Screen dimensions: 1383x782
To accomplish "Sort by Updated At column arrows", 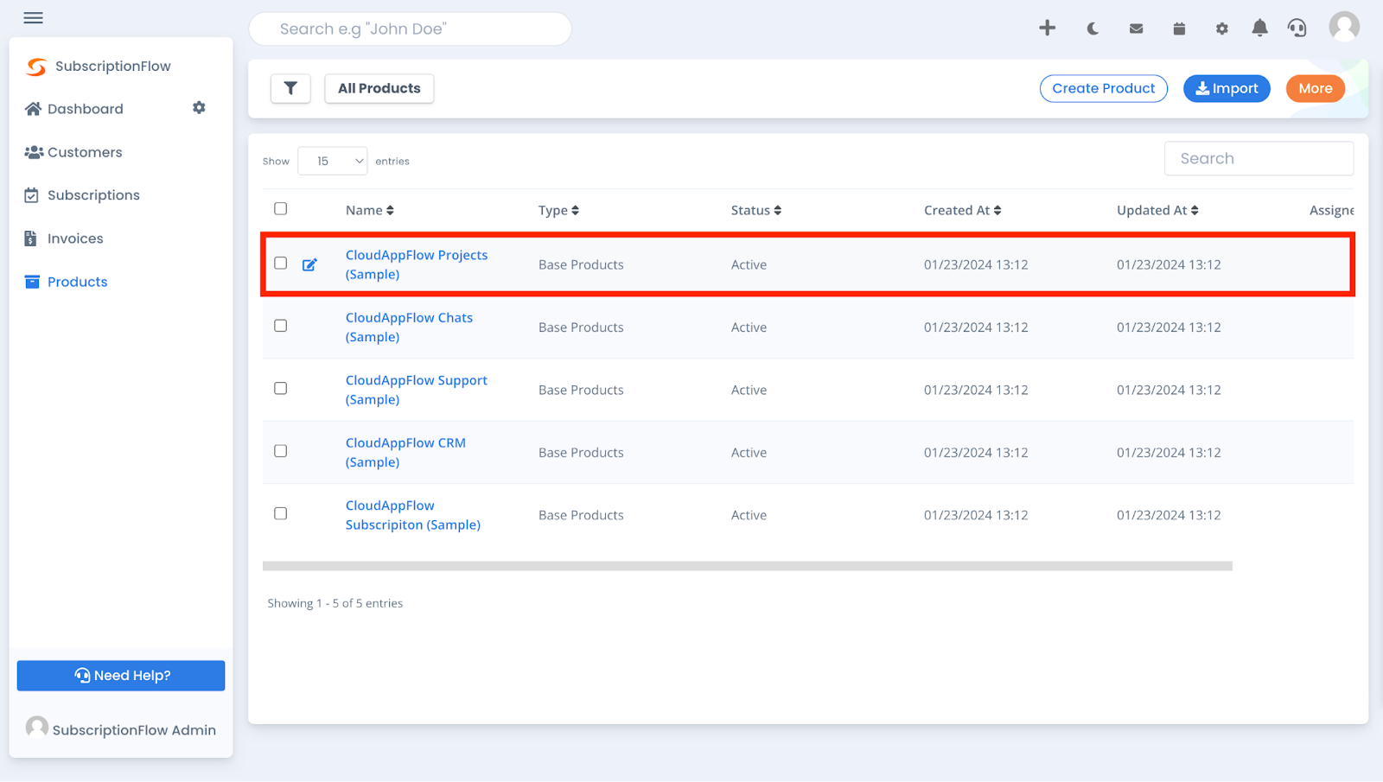I will tap(1194, 210).
